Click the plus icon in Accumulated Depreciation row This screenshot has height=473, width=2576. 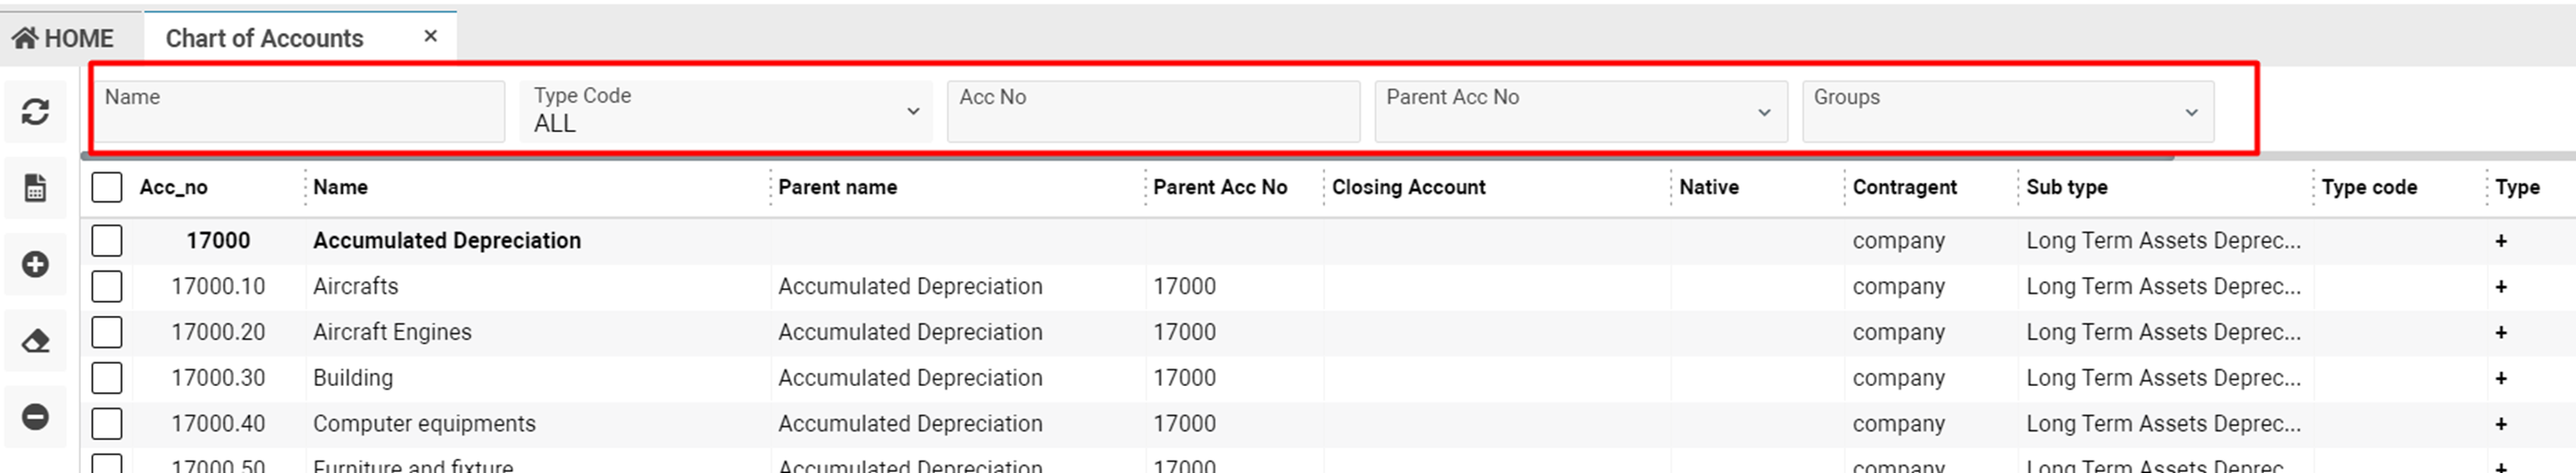point(2500,240)
